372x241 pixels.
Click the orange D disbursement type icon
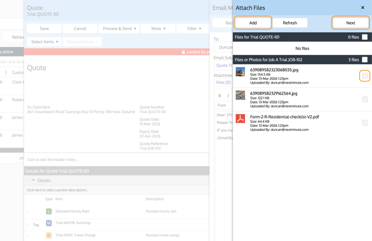[49, 235]
